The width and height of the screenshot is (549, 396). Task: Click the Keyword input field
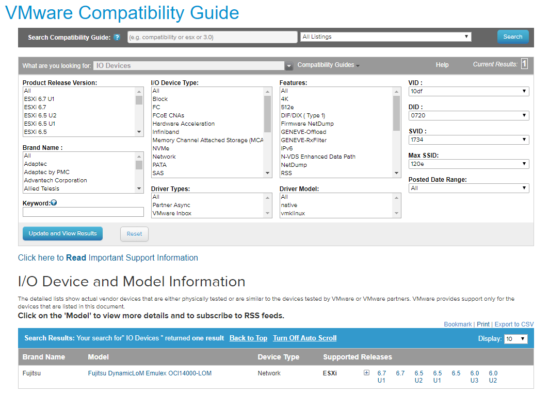pos(84,212)
